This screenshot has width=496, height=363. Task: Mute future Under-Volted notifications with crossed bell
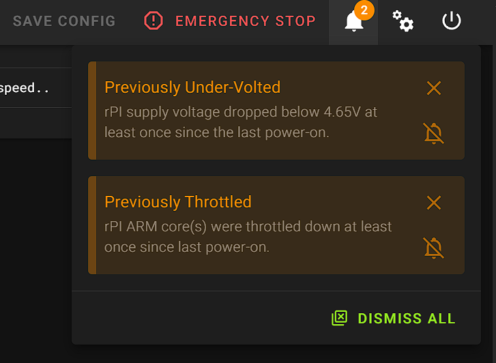(434, 133)
